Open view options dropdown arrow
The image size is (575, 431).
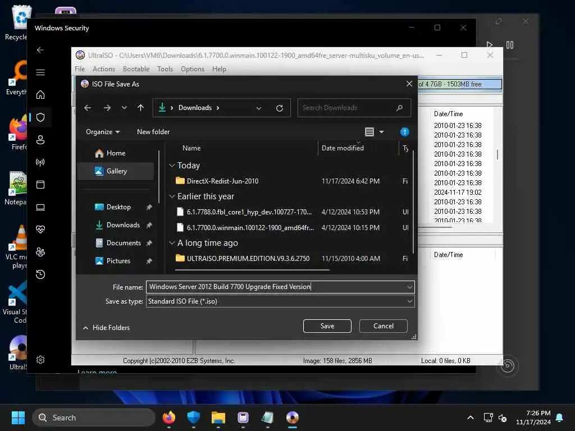[x=382, y=132]
